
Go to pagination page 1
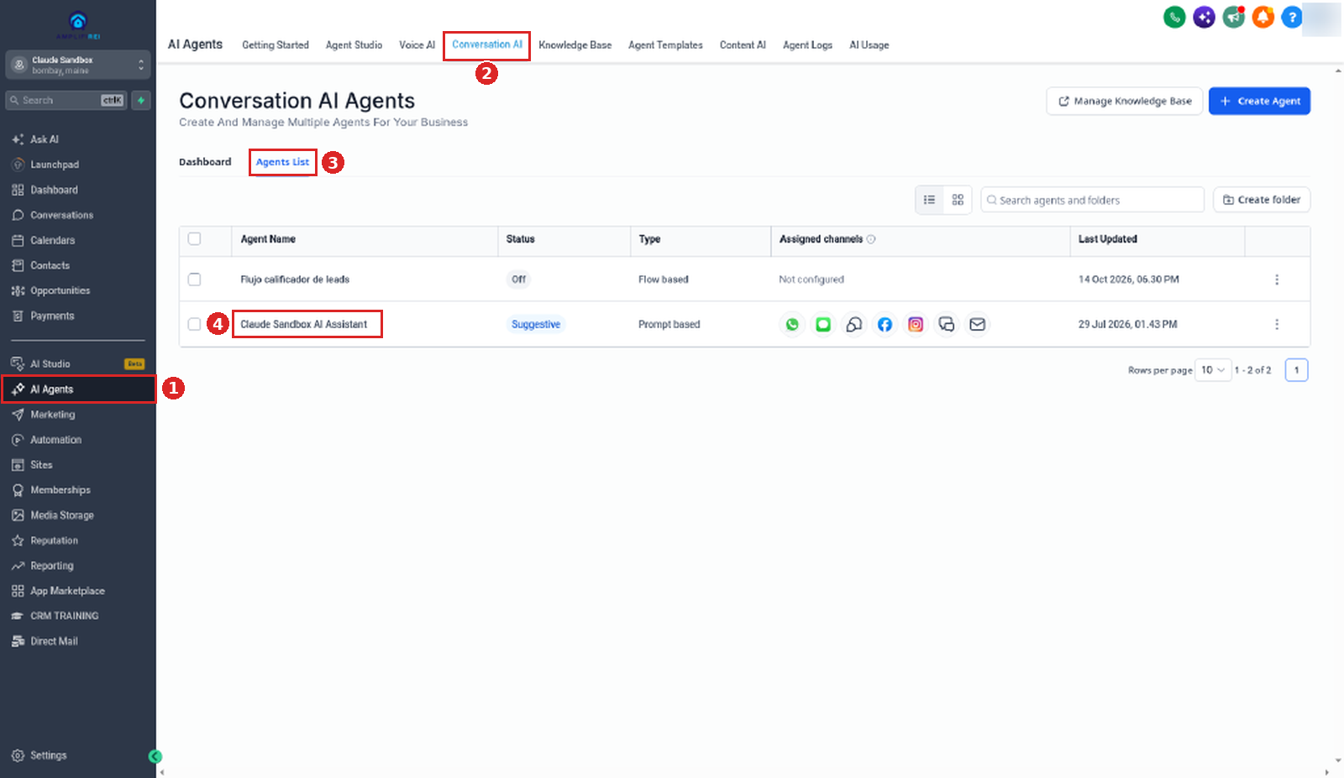tap(1296, 370)
